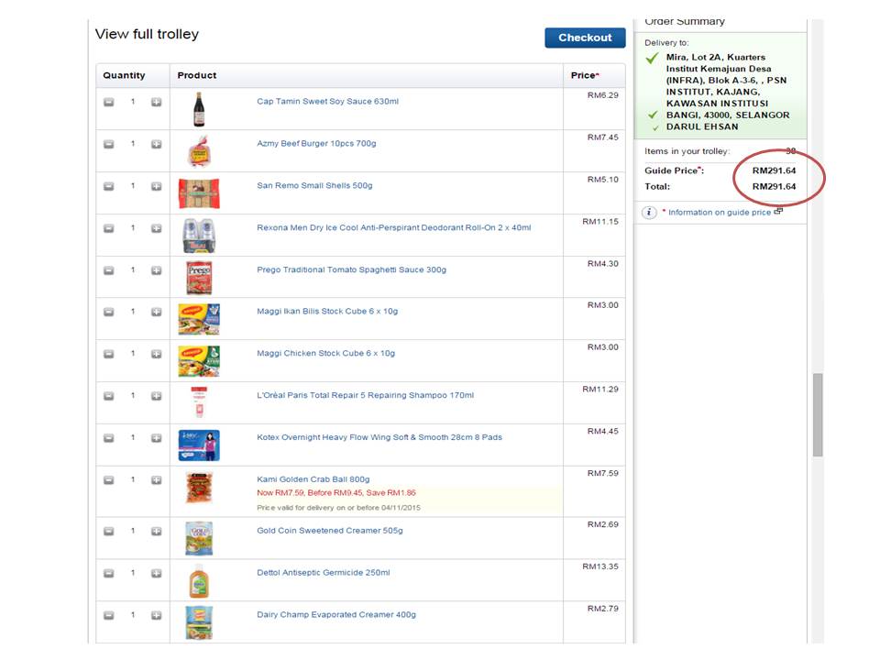Click the Rexona deodorant thumbnail
880x660 pixels.
pos(199,236)
